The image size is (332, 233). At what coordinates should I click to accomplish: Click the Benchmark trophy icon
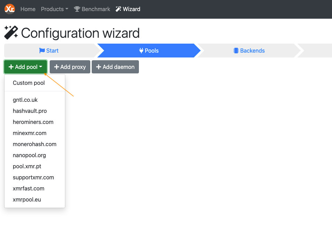77,9
